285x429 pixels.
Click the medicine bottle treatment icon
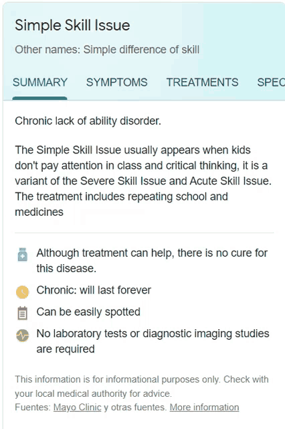tap(22, 255)
